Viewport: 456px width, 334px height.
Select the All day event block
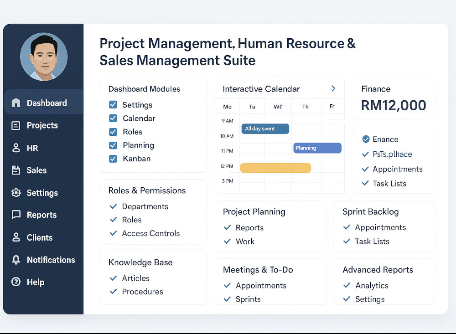(x=265, y=129)
